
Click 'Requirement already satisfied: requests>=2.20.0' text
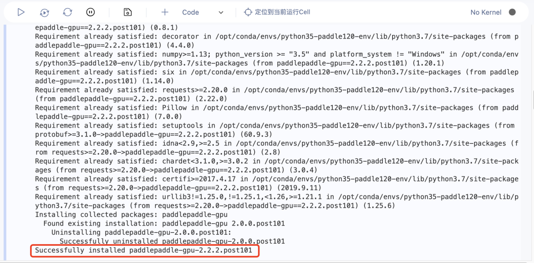tap(132, 89)
